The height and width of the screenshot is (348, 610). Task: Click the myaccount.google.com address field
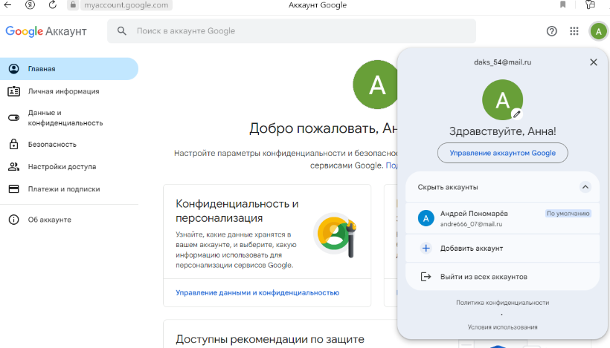tap(126, 5)
